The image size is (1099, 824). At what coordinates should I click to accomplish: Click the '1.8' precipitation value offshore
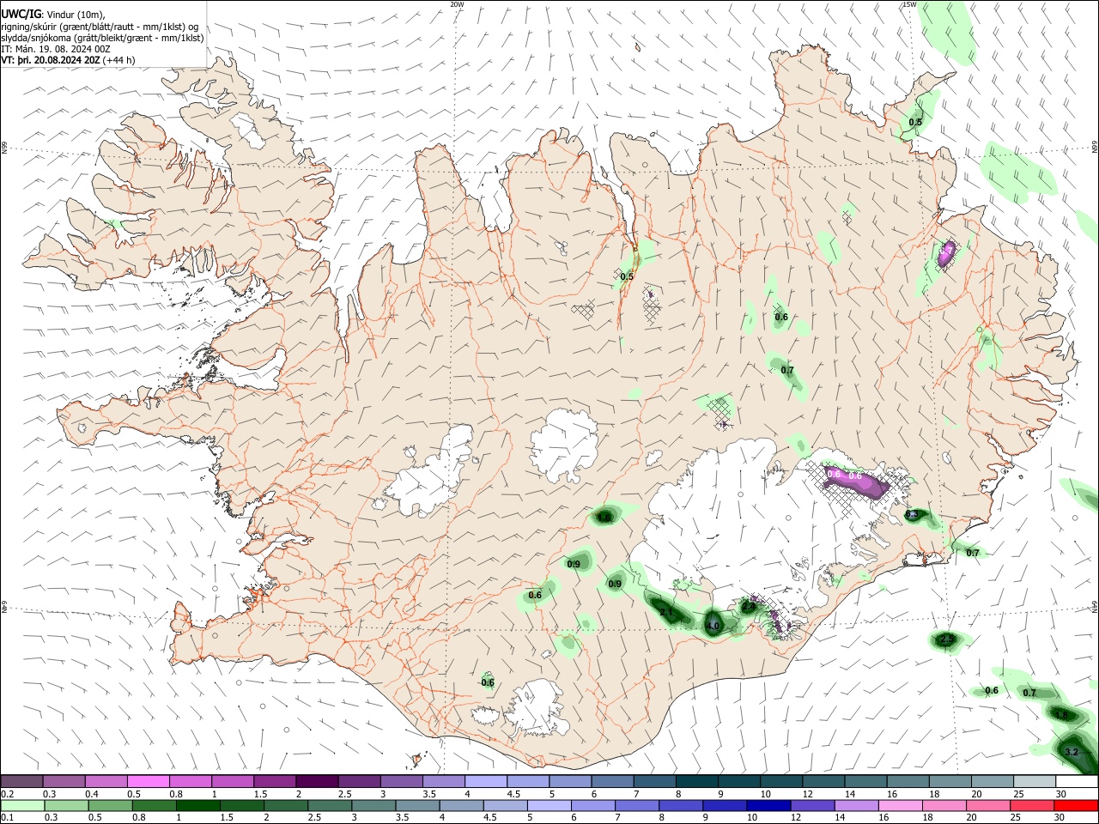tap(1061, 715)
